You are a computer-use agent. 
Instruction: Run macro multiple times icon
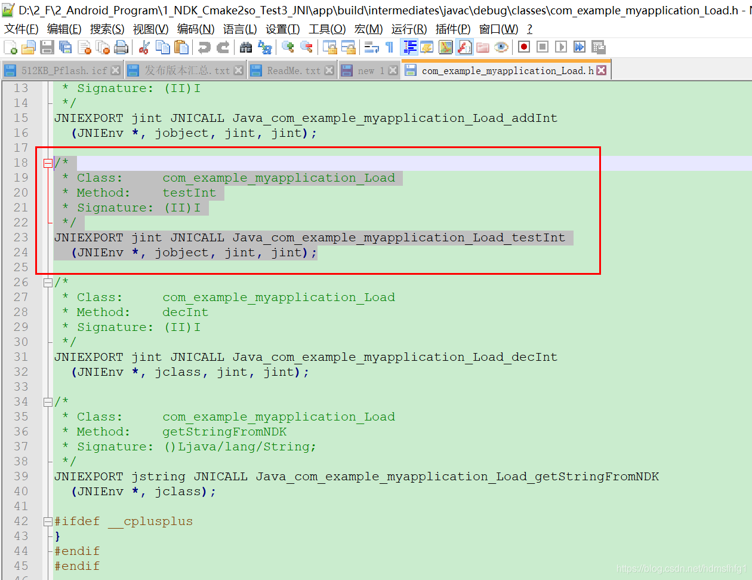tap(580, 47)
